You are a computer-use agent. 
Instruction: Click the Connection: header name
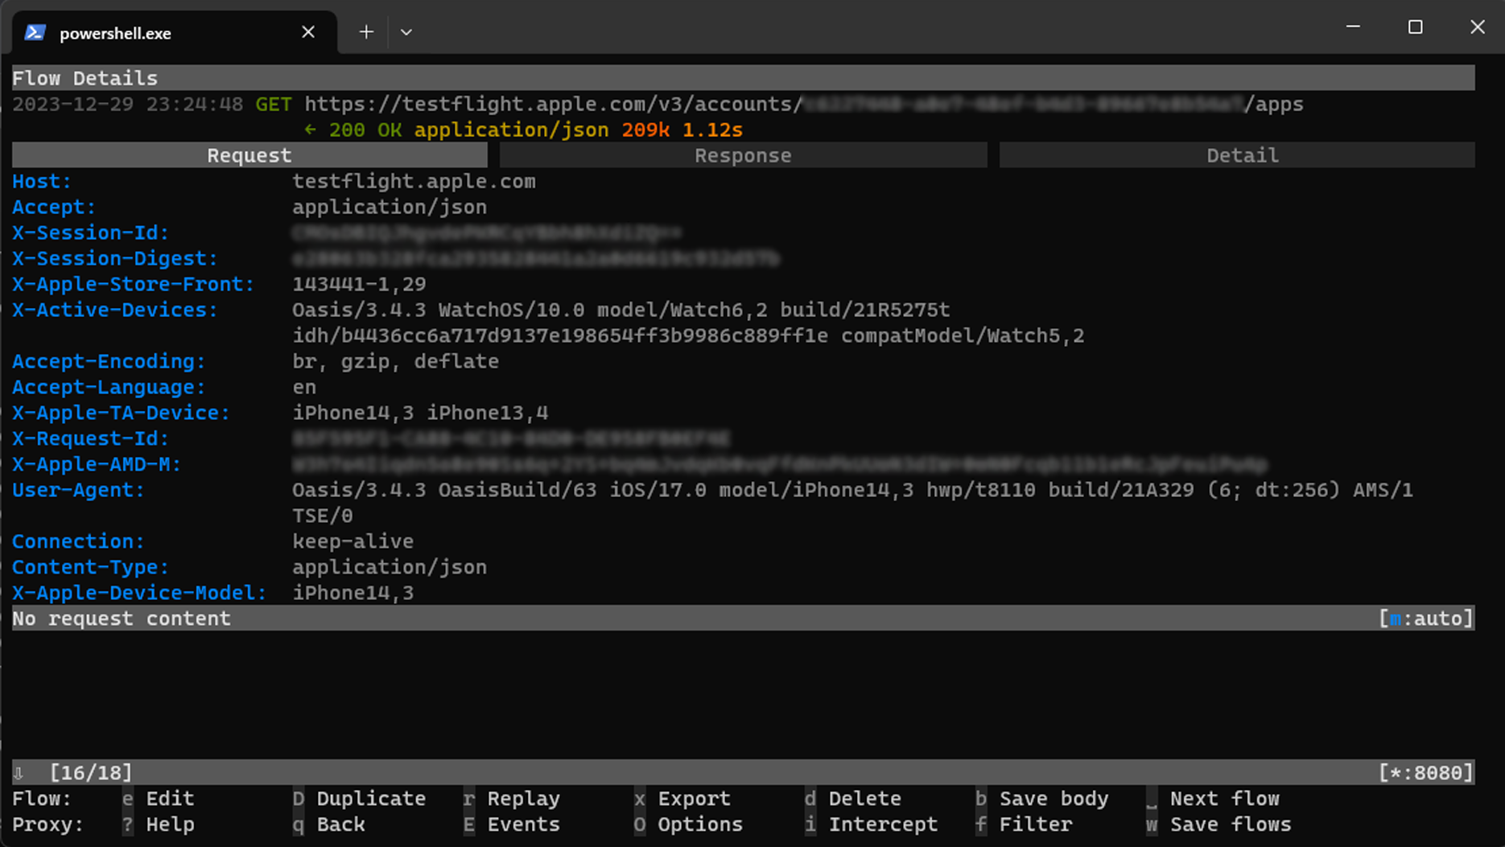tap(79, 541)
